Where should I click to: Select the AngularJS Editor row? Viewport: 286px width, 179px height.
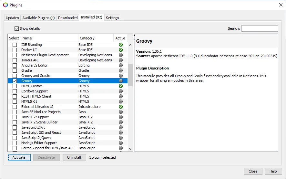click(67, 65)
